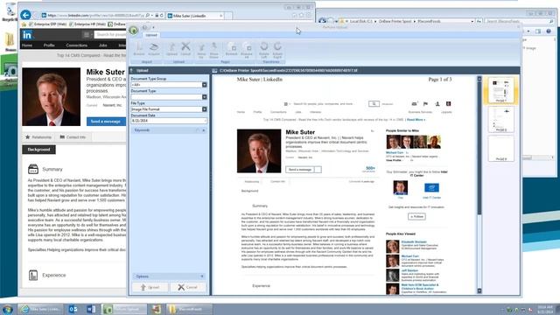Click the Background section label in browser
The height and width of the screenshot is (315, 560).
[x=38, y=150]
